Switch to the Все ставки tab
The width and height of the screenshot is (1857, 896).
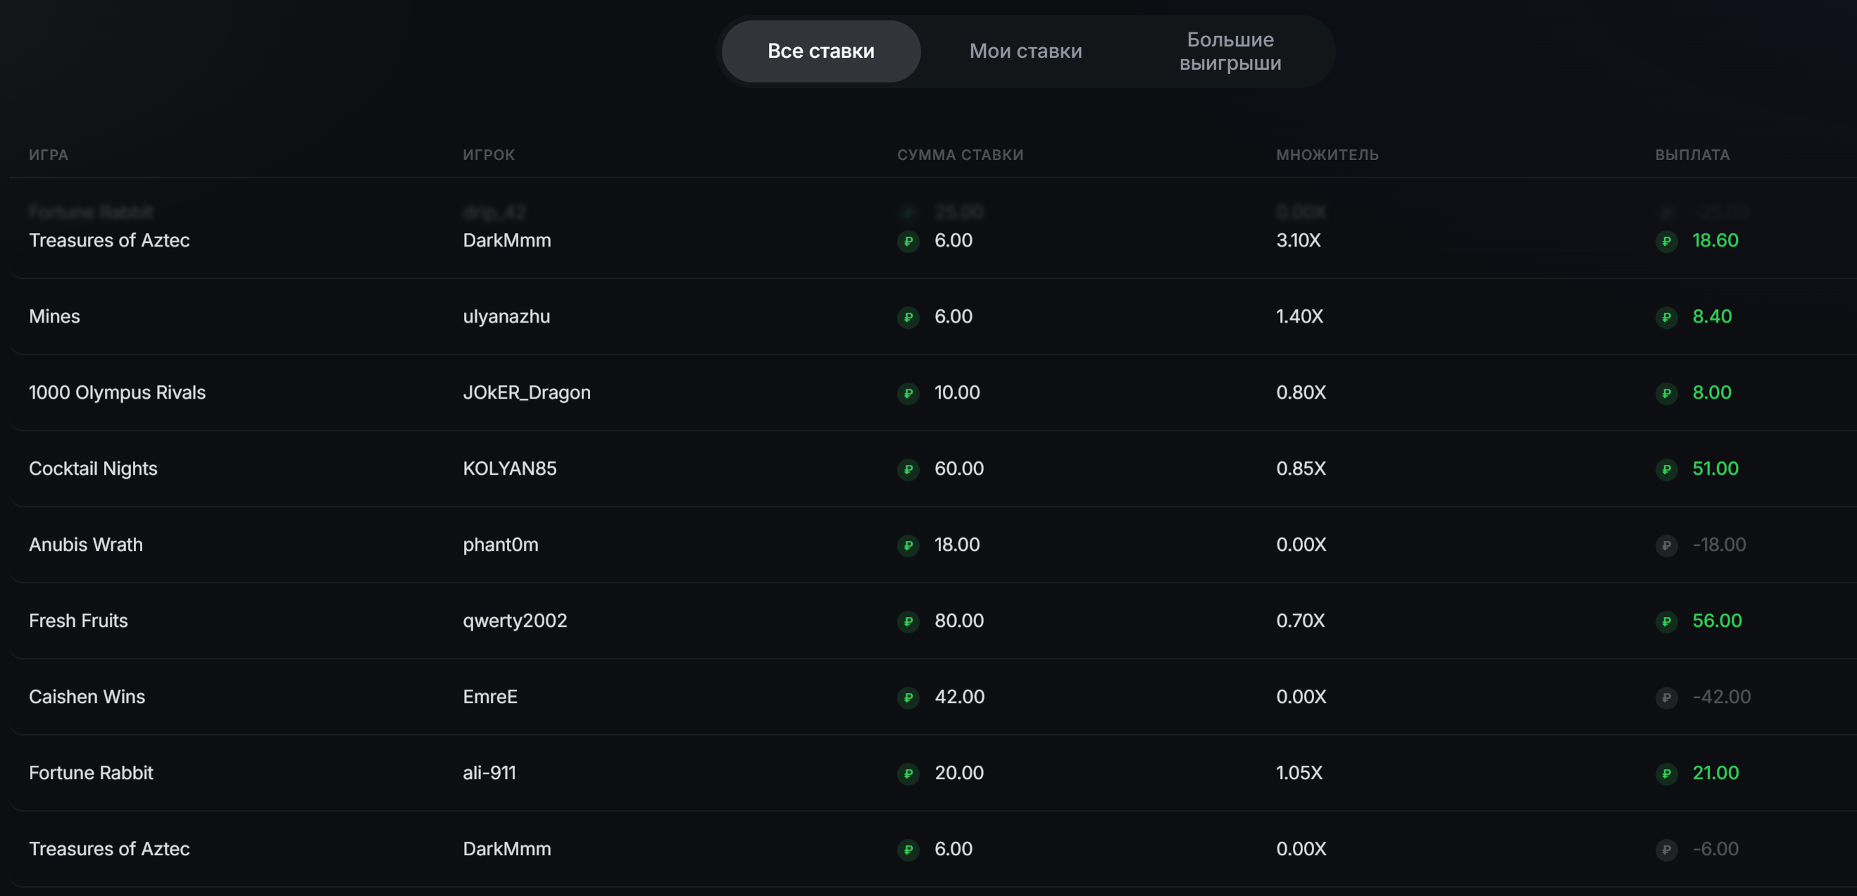pyautogui.click(x=820, y=51)
